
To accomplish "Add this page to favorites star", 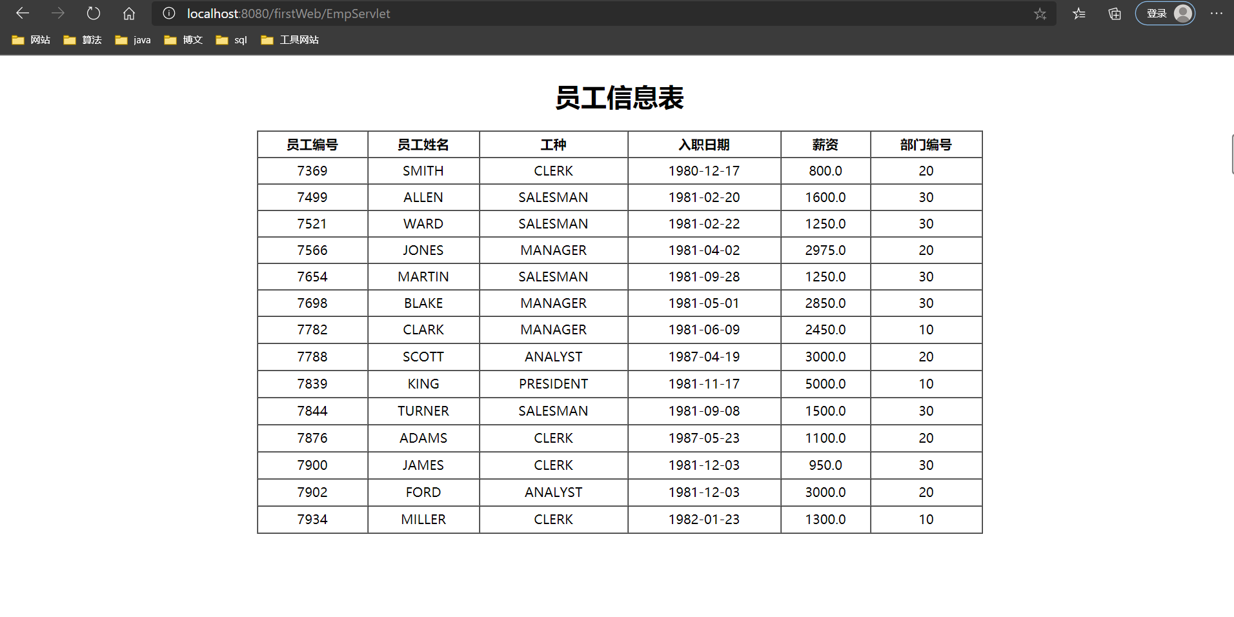I will [1040, 14].
